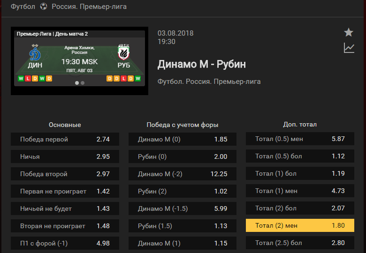Add match to favorites with star icon
The image size is (366, 253).
pyautogui.click(x=349, y=32)
